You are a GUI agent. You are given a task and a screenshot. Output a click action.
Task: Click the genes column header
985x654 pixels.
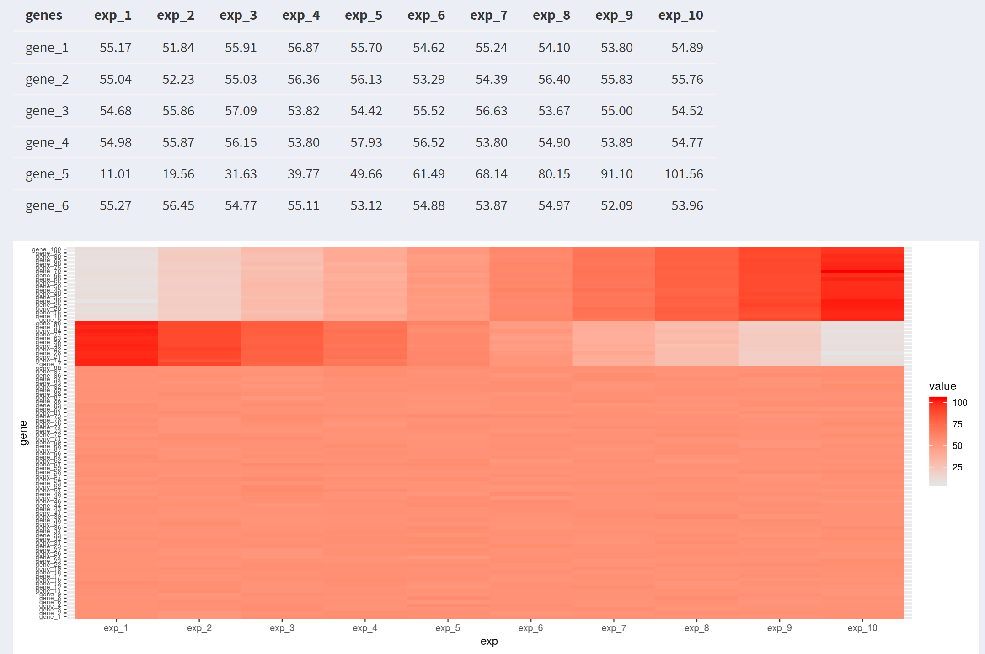coord(43,15)
